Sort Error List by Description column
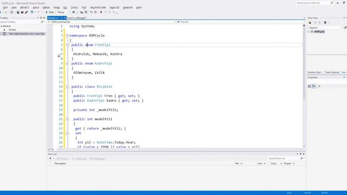The width and height of the screenshot is (347, 195). click(60, 164)
